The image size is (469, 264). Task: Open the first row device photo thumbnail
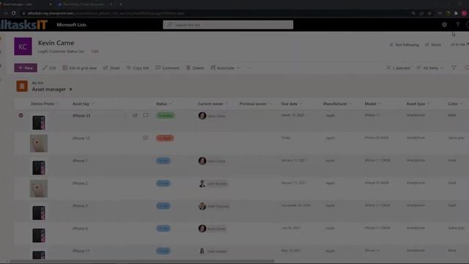[x=39, y=122]
